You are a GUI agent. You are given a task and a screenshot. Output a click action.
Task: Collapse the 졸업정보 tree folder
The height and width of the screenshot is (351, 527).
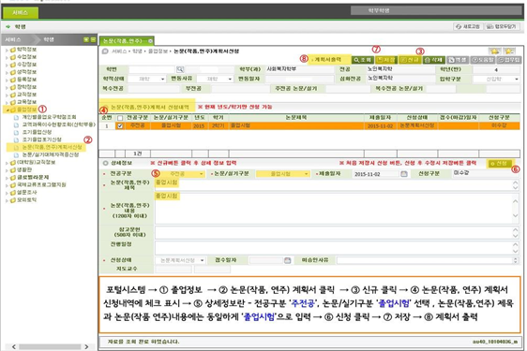7,110
